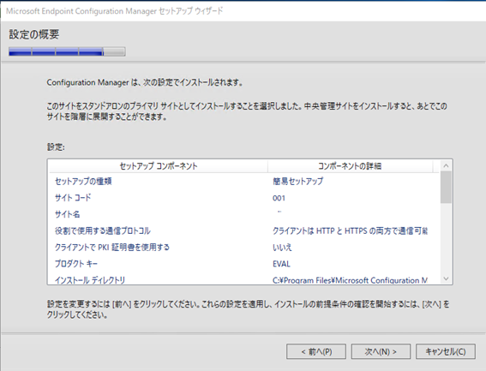The width and height of the screenshot is (486, 371).
Task: Select the 001 site code value
Action: [279, 198]
